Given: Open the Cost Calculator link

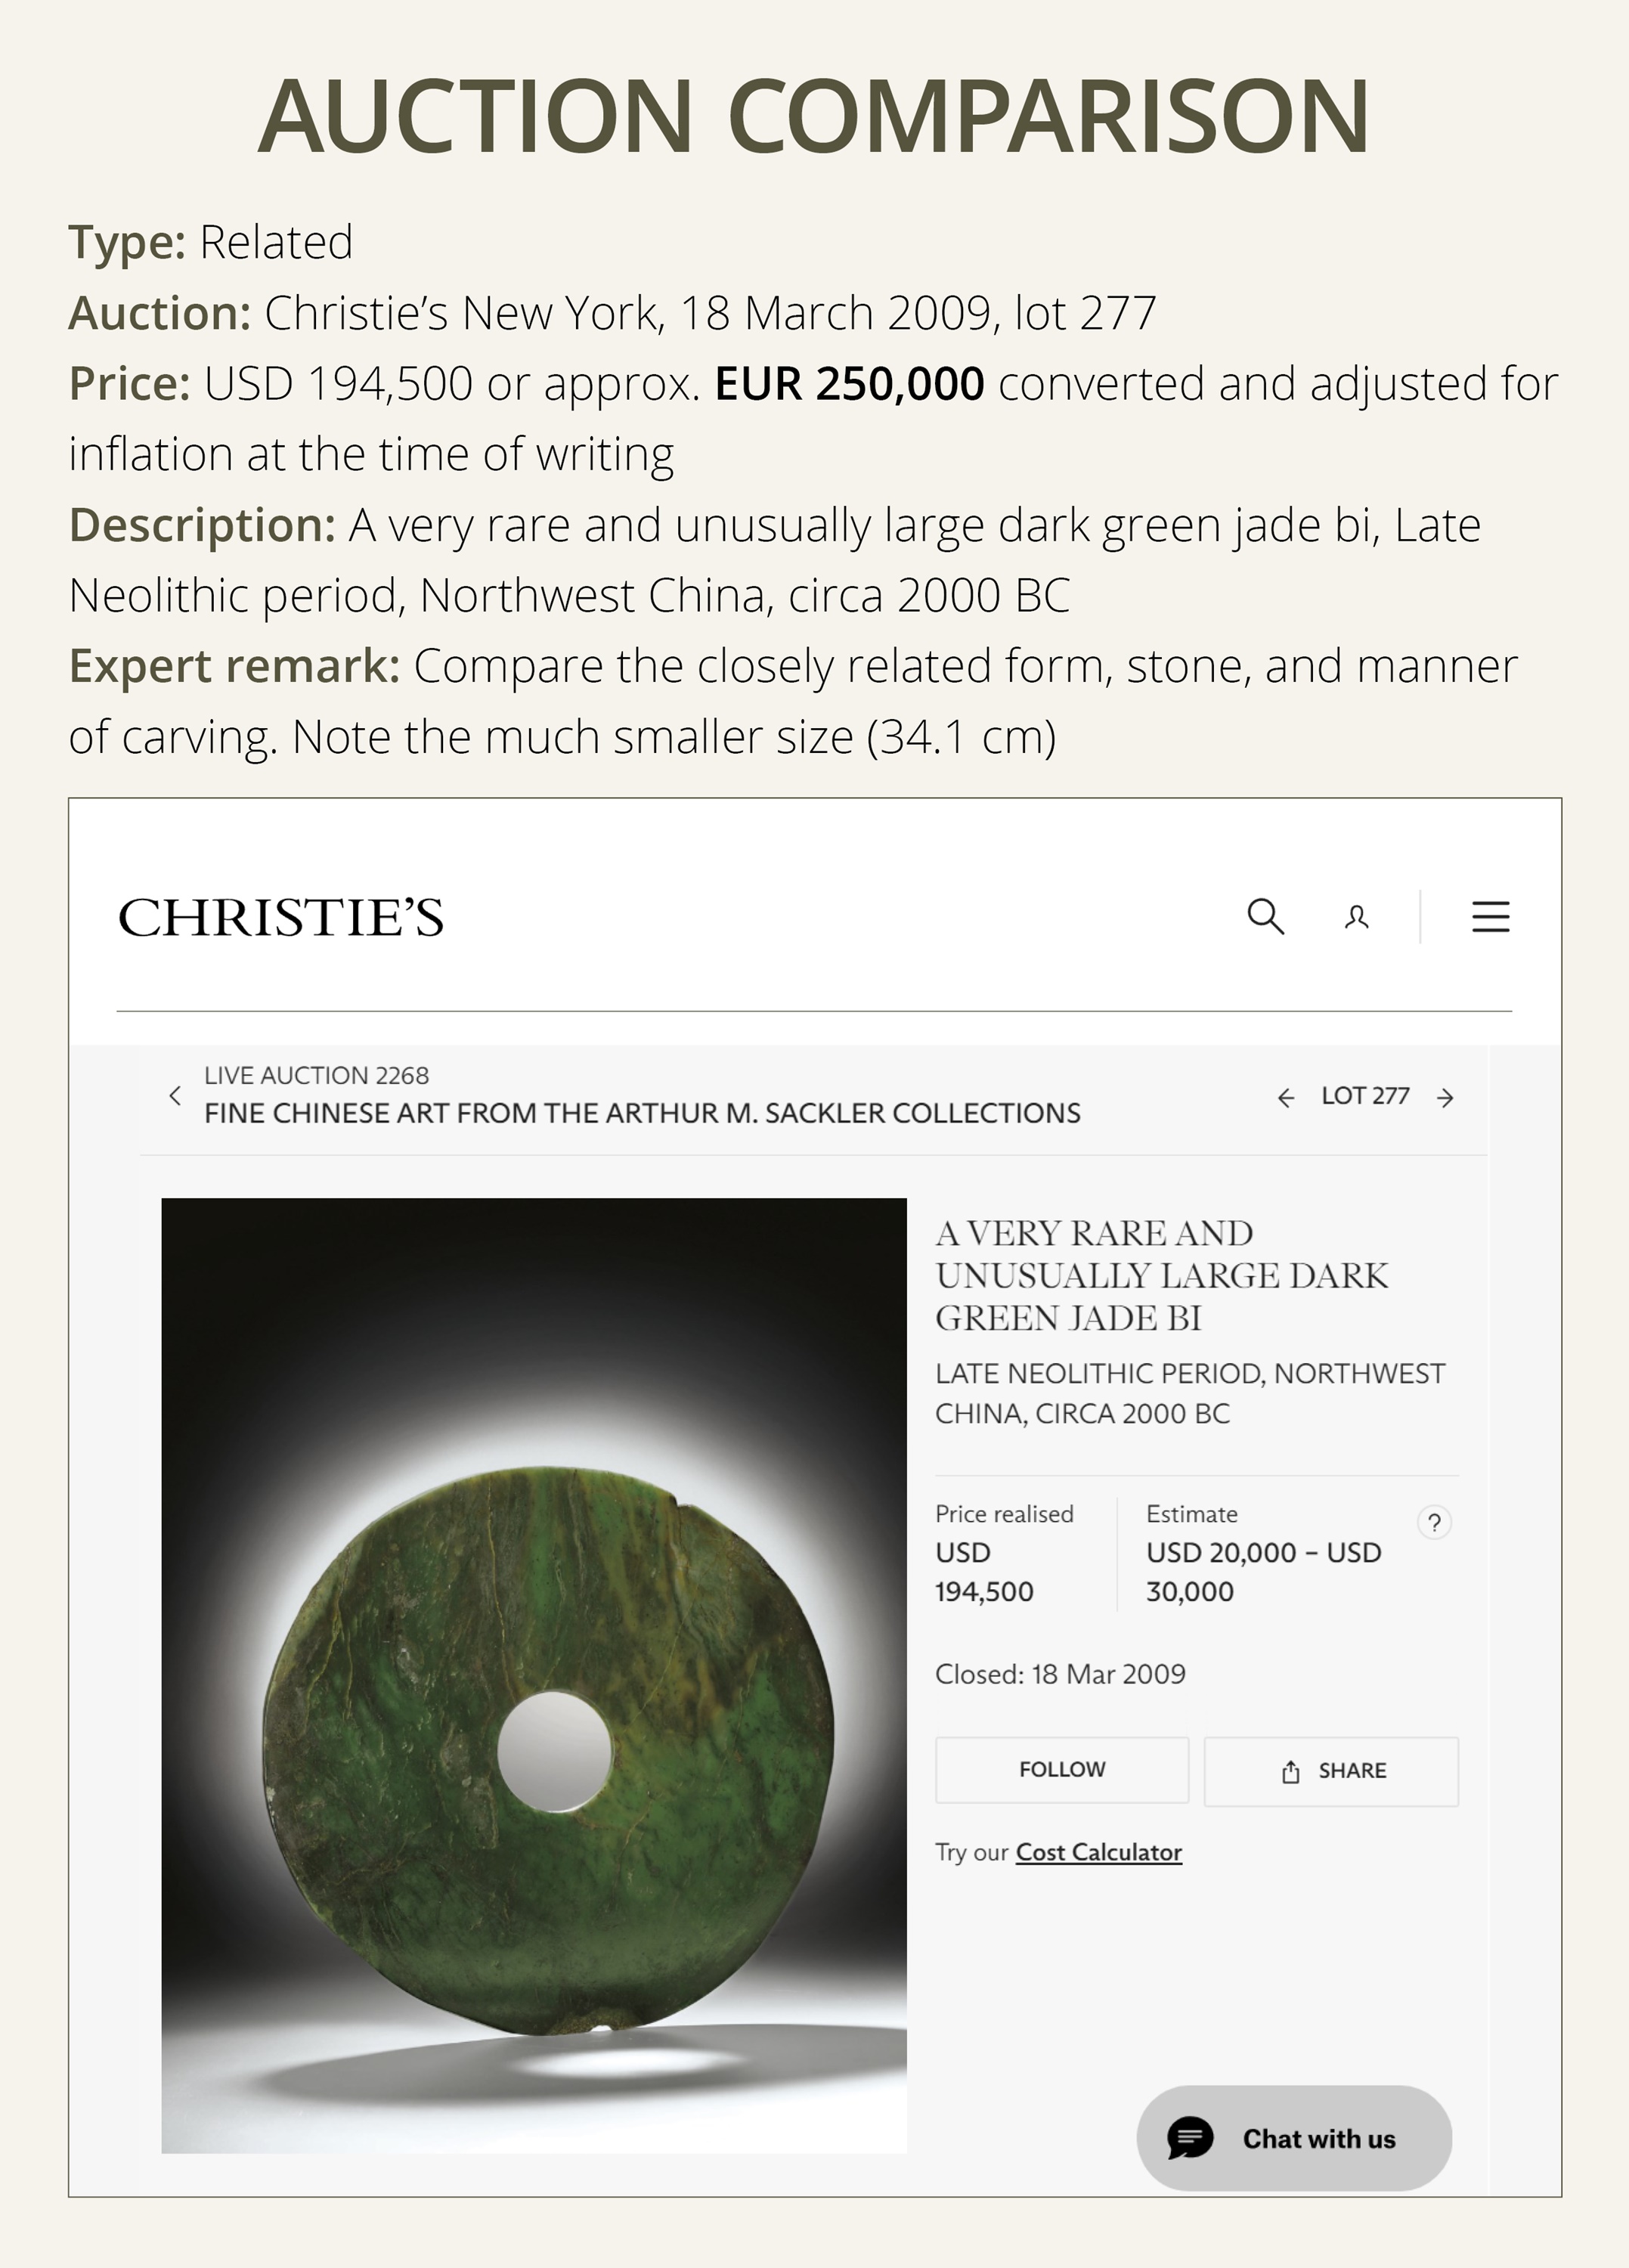Looking at the screenshot, I should pos(1098,1852).
